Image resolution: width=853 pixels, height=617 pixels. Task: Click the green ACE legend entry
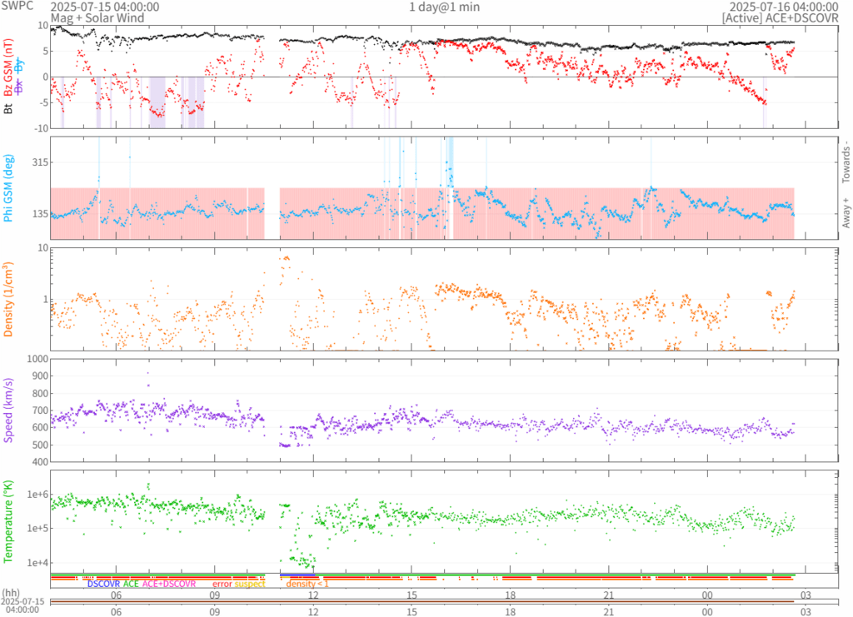pyautogui.click(x=131, y=585)
